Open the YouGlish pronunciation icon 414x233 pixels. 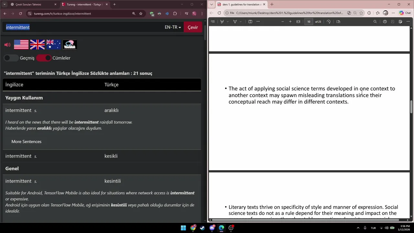tap(70, 45)
